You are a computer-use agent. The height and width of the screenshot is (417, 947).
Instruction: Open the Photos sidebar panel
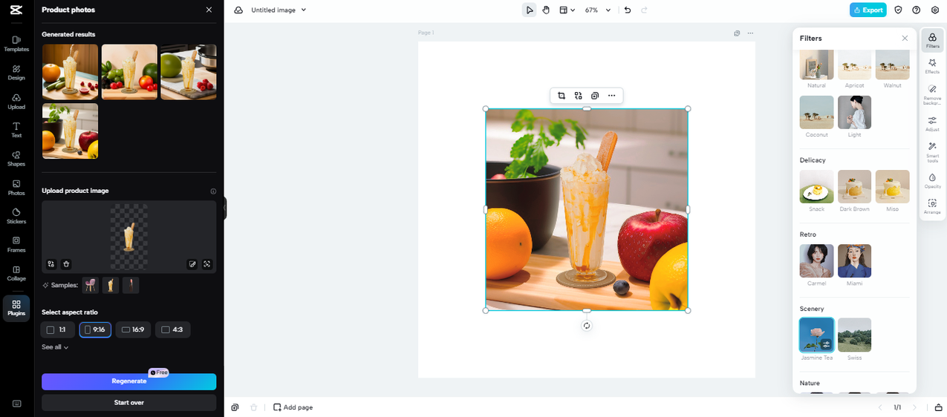coord(16,188)
